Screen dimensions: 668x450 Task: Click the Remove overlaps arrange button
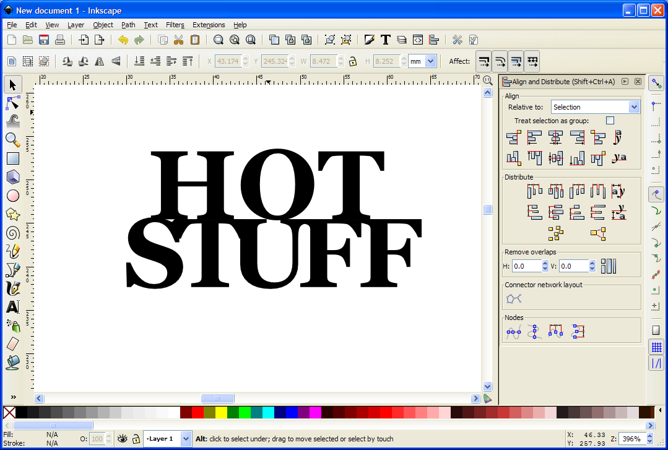pos(608,266)
